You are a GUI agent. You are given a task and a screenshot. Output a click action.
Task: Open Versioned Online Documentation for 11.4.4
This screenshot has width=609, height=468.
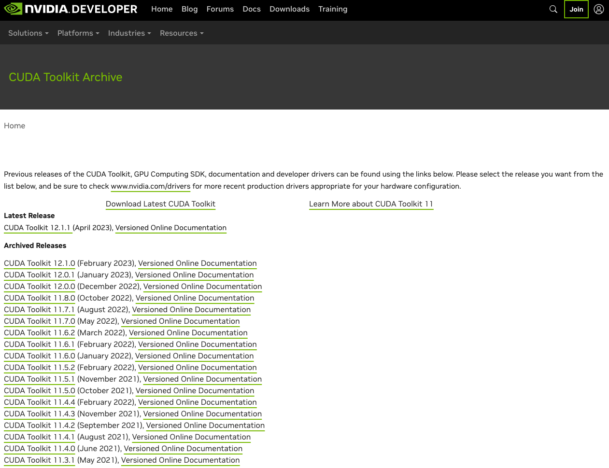click(198, 402)
